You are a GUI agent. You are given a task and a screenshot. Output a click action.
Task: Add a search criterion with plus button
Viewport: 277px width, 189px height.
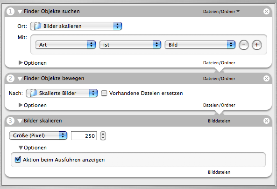pyautogui.click(x=257, y=45)
